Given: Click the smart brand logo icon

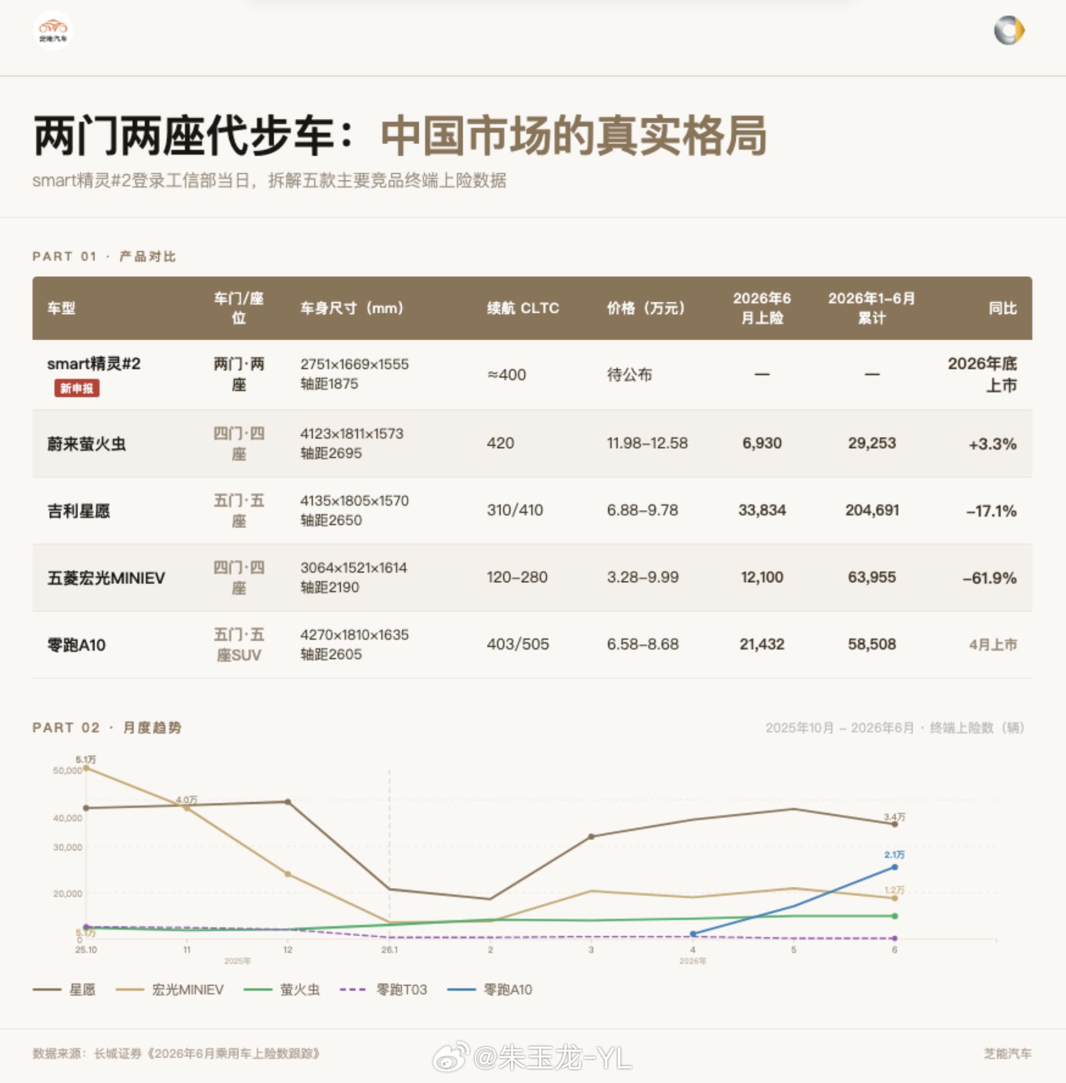Looking at the screenshot, I should pos(1009,30).
